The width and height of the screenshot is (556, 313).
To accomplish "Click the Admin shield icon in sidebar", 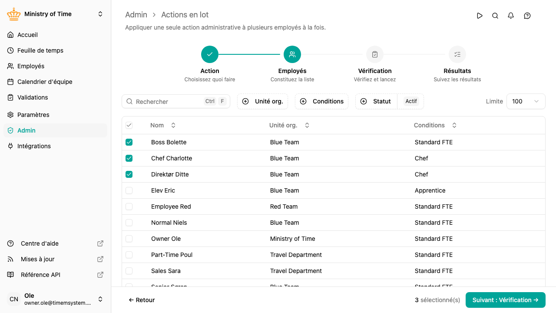I will (10, 130).
